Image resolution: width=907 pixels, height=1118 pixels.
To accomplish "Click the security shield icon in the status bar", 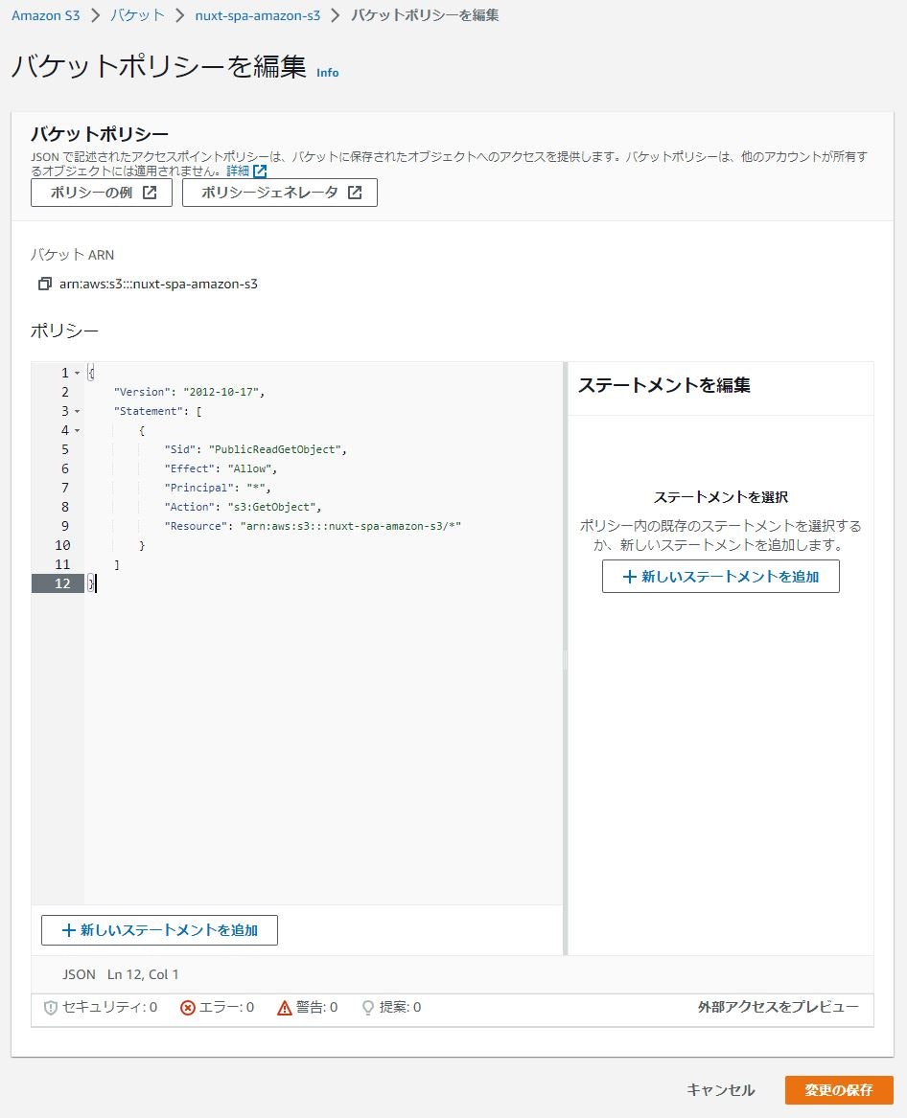I will pyautogui.click(x=49, y=1007).
